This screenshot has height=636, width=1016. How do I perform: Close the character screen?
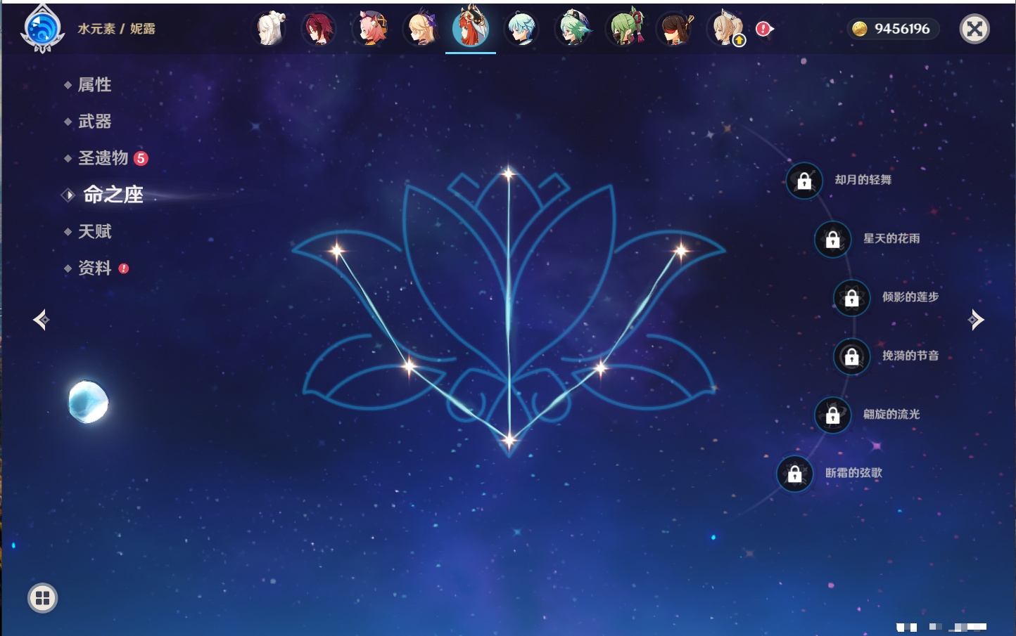pyautogui.click(x=974, y=29)
